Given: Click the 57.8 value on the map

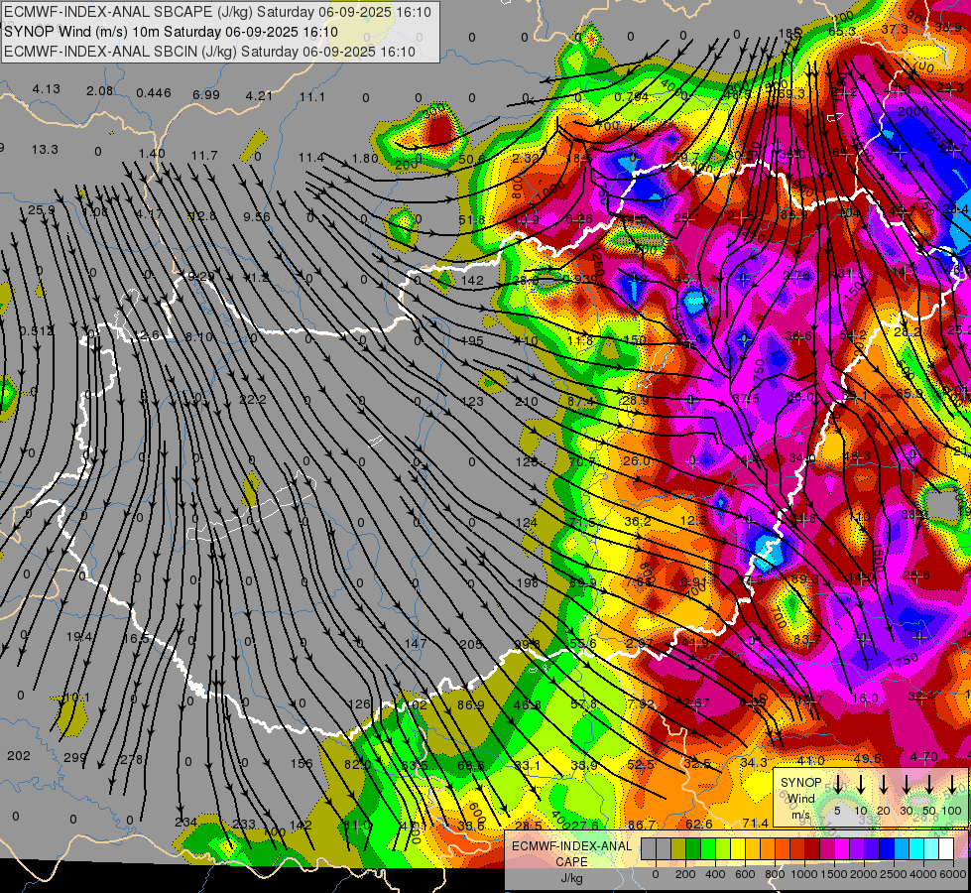Looking at the screenshot, I should coord(584,704).
